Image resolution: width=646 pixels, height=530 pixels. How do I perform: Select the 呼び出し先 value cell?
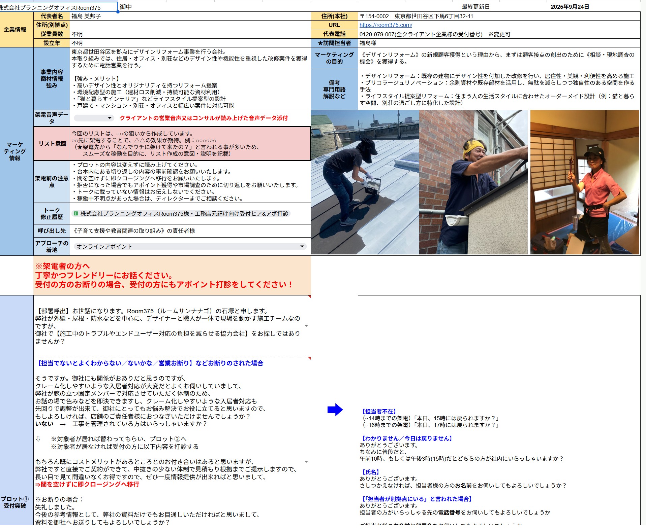190,231
